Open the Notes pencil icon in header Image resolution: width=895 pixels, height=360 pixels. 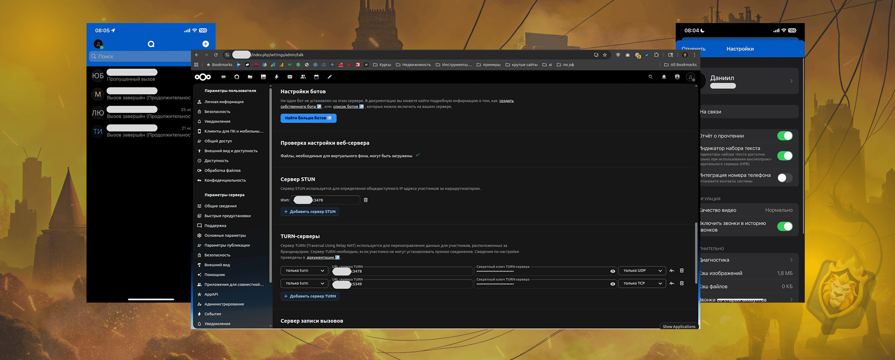(x=330, y=77)
